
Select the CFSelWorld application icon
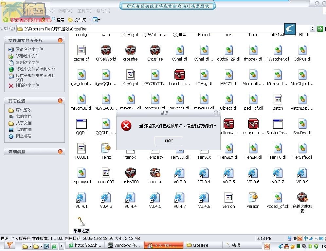(x=106, y=50)
